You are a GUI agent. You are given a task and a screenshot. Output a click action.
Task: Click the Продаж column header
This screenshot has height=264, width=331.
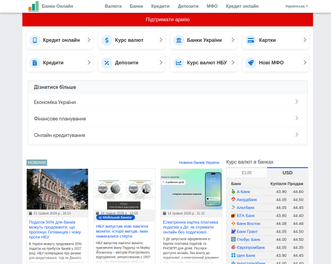tap(295, 184)
